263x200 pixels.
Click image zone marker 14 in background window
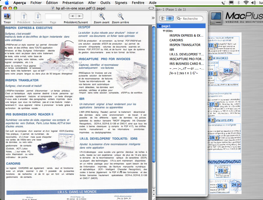click(x=228, y=70)
